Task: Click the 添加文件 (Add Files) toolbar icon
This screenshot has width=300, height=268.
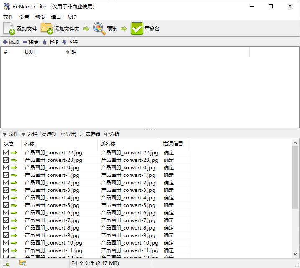Action: click(9, 28)
